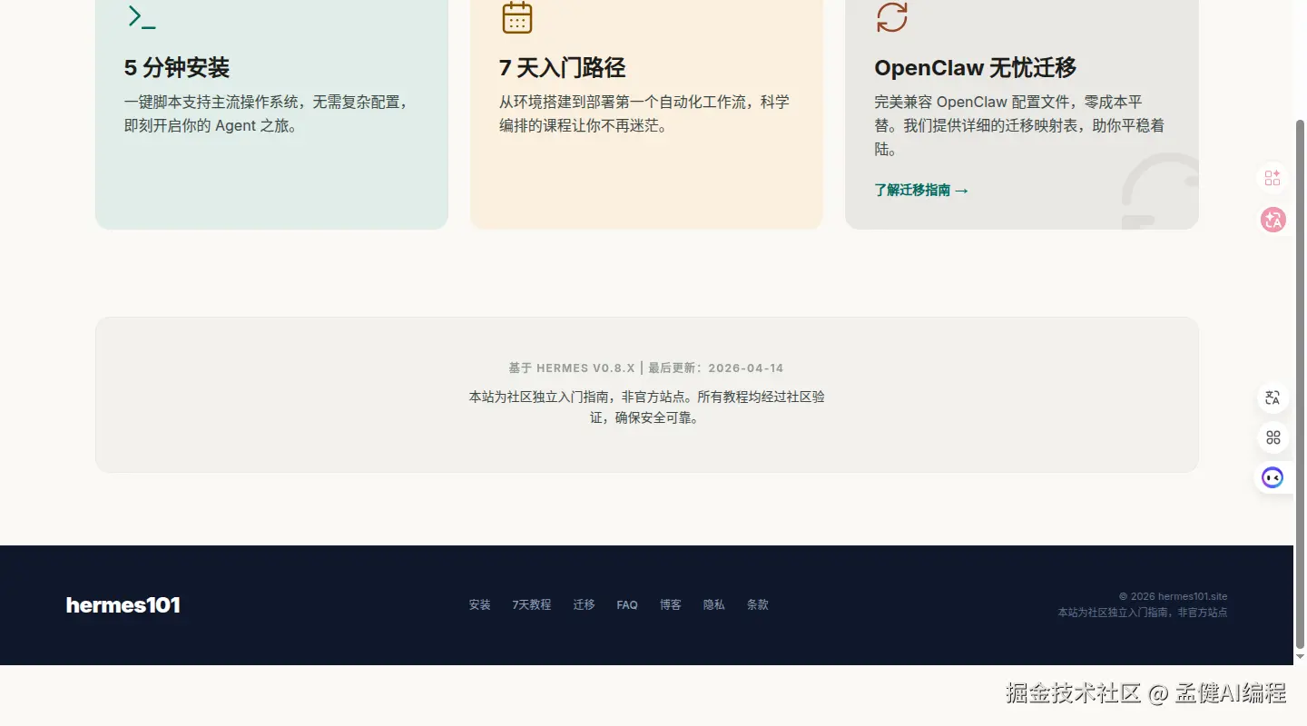
Task: Select FAQ in the footer navigation
Action: (627, 604)
